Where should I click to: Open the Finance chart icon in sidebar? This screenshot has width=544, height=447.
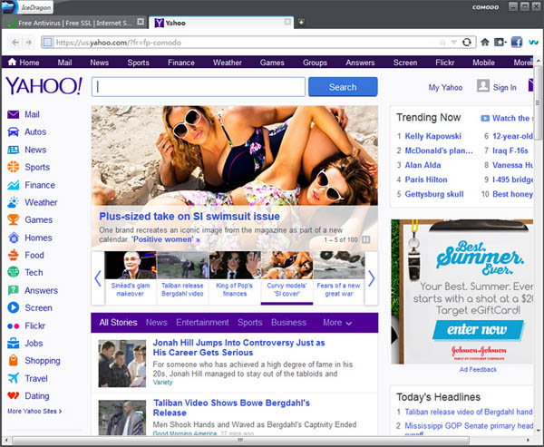tap(14, 185)
